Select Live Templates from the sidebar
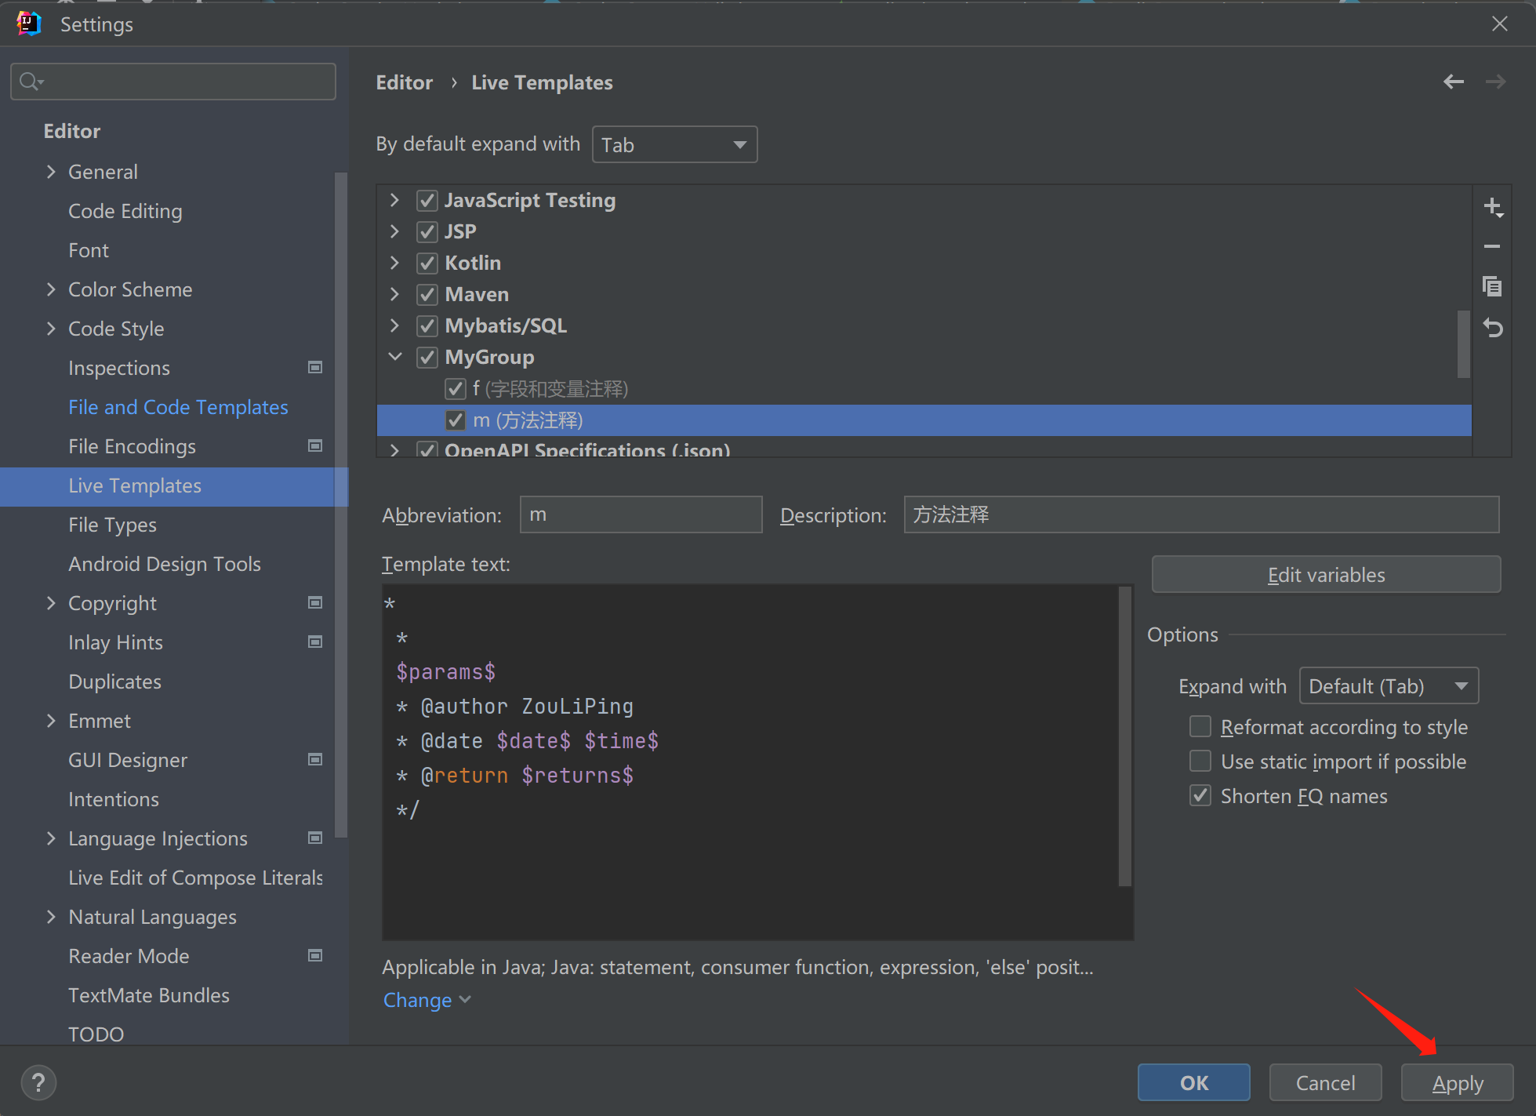The height and width of the screenshot is (1116, 1536). [x=136, y=485]
